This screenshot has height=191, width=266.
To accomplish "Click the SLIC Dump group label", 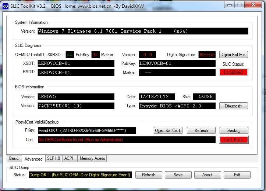I will point(19,168).
